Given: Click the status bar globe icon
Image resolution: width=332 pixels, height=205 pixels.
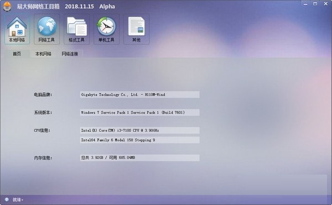Looking at the screenshot, I should 7,199.
